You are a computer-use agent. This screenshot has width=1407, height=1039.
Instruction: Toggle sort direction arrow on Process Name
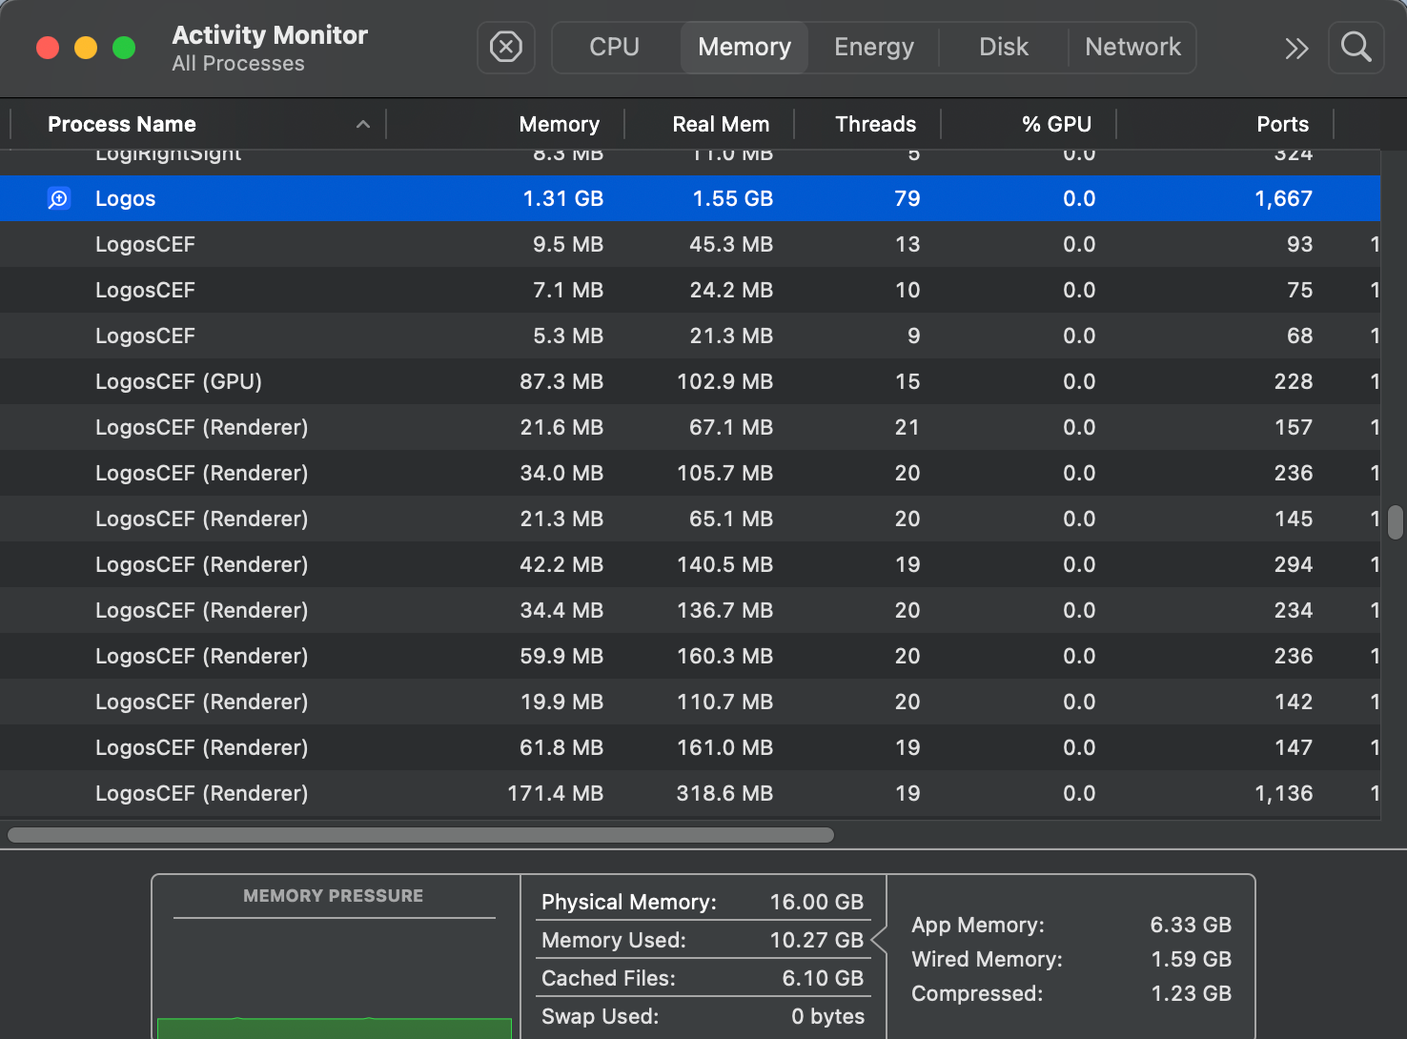[363, 124]
